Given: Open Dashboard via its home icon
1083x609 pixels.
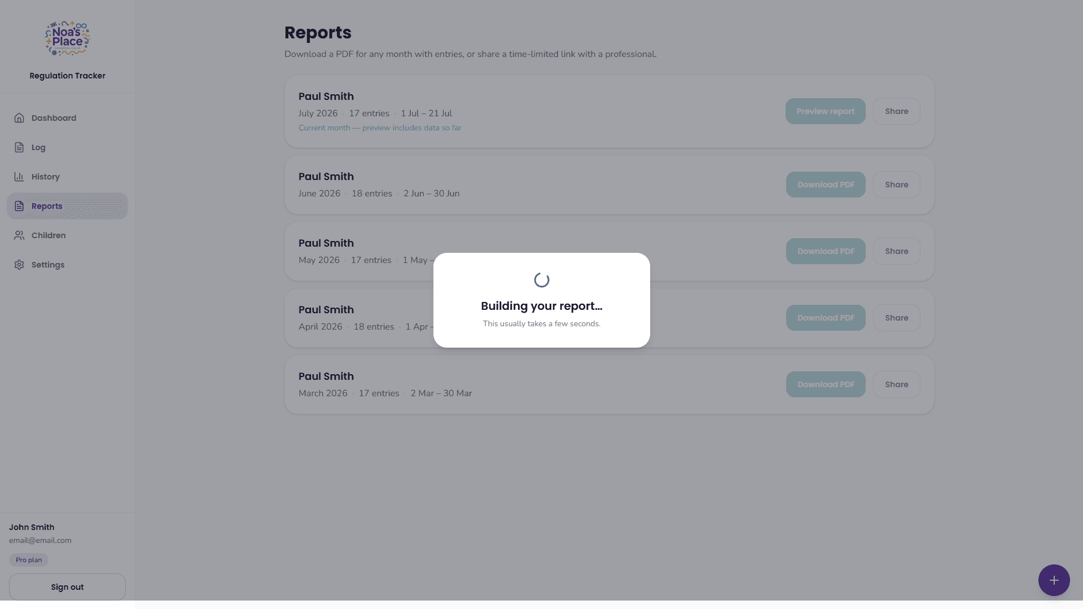Looking at the screenshot, I should tap(19, 118).
